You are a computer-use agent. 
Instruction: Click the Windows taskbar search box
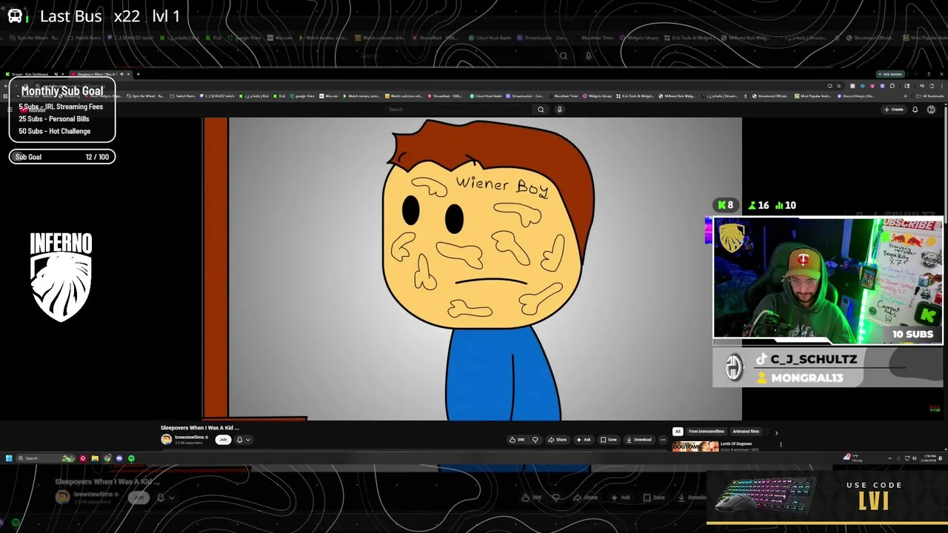46,458
